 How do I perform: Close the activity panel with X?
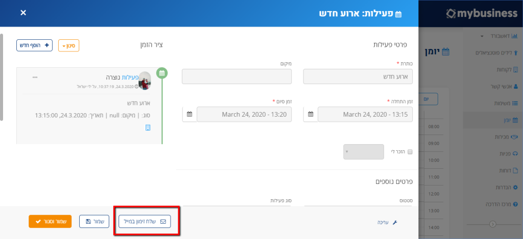[23, 13]
